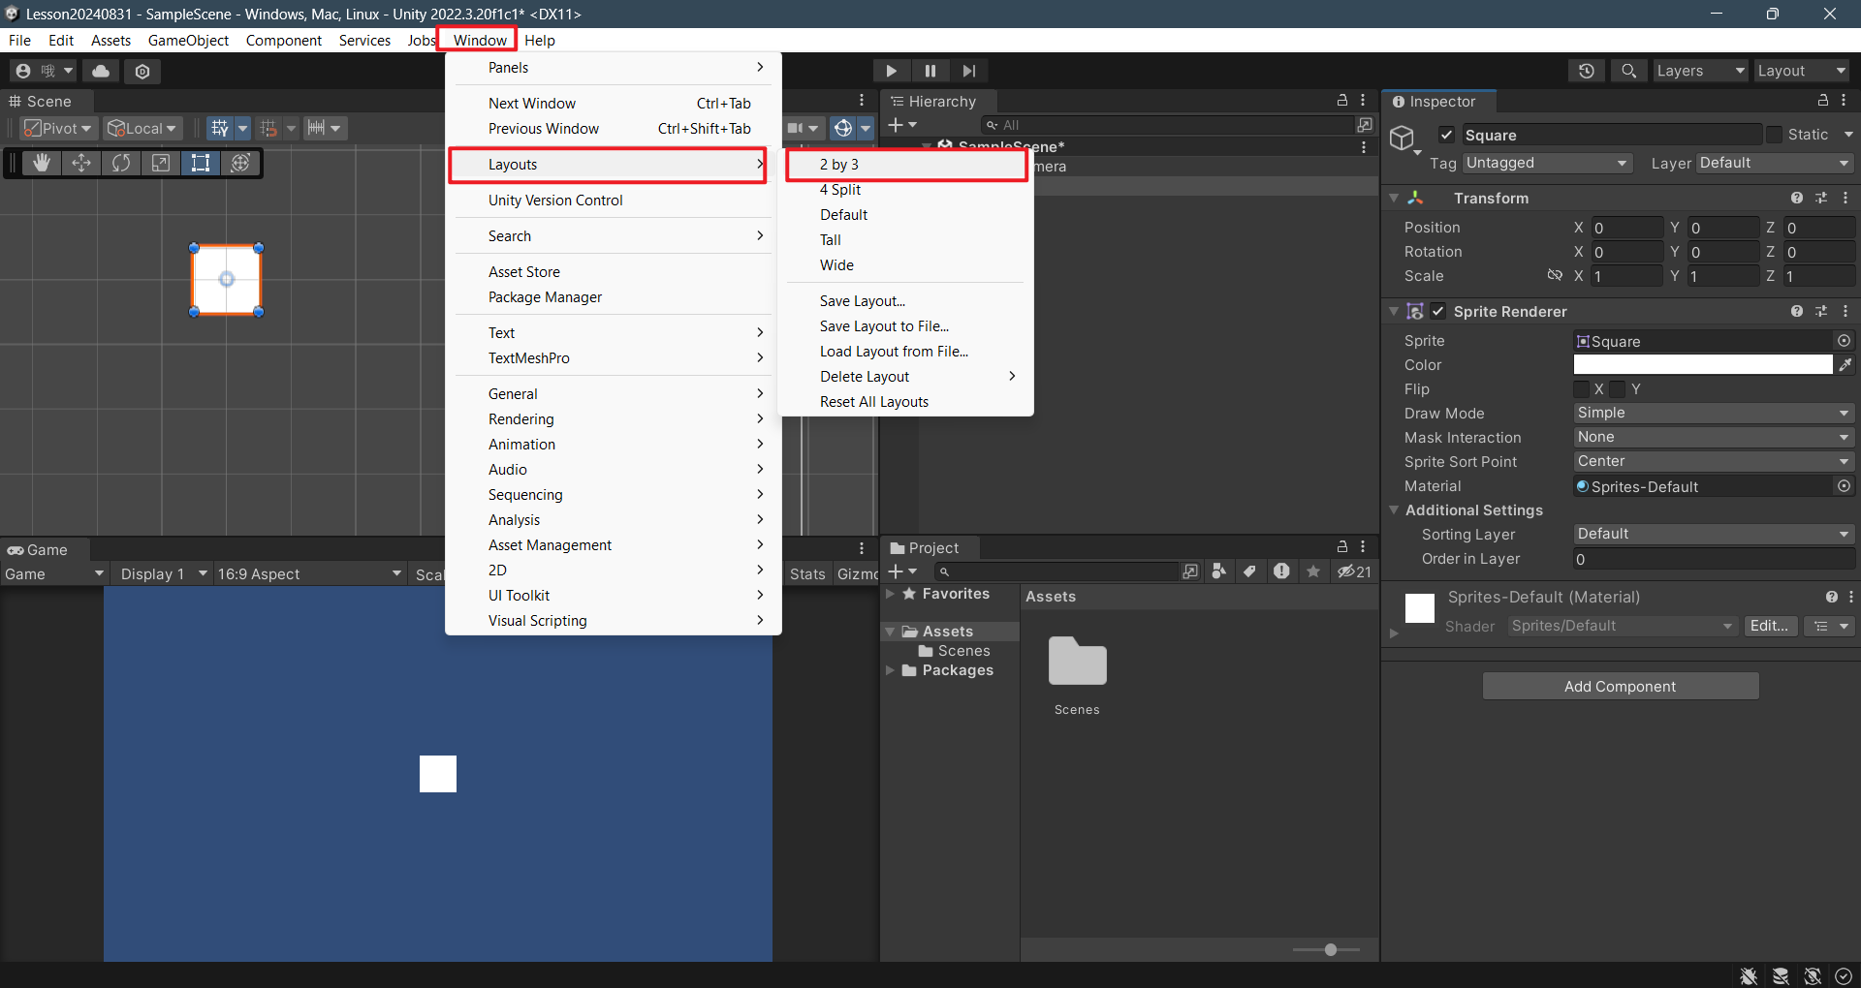This screenshot has height=988, width=1861.
Task: Enable the Static checkbox
Action: click(1774, 136)
